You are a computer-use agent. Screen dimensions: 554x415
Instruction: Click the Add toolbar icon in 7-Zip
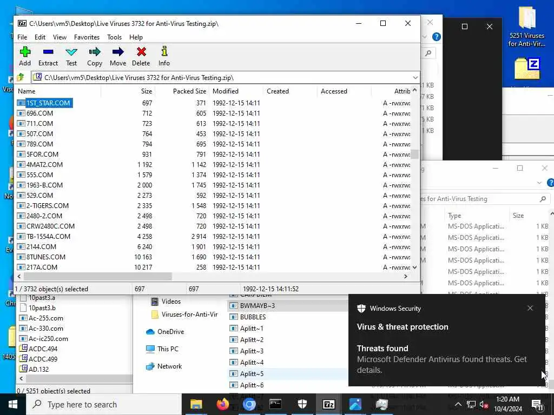pos(25,56)
